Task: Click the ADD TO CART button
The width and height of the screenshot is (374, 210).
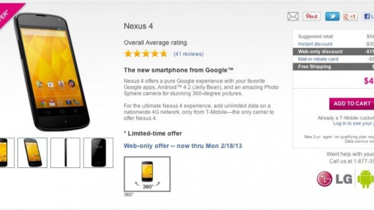Action: click(x=352, y=104)
